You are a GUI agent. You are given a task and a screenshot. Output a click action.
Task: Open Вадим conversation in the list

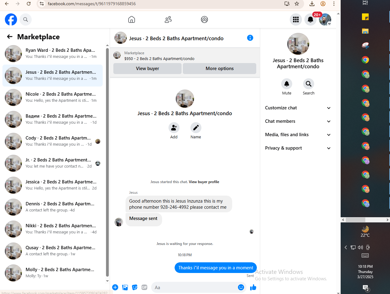tap(52, 119)
